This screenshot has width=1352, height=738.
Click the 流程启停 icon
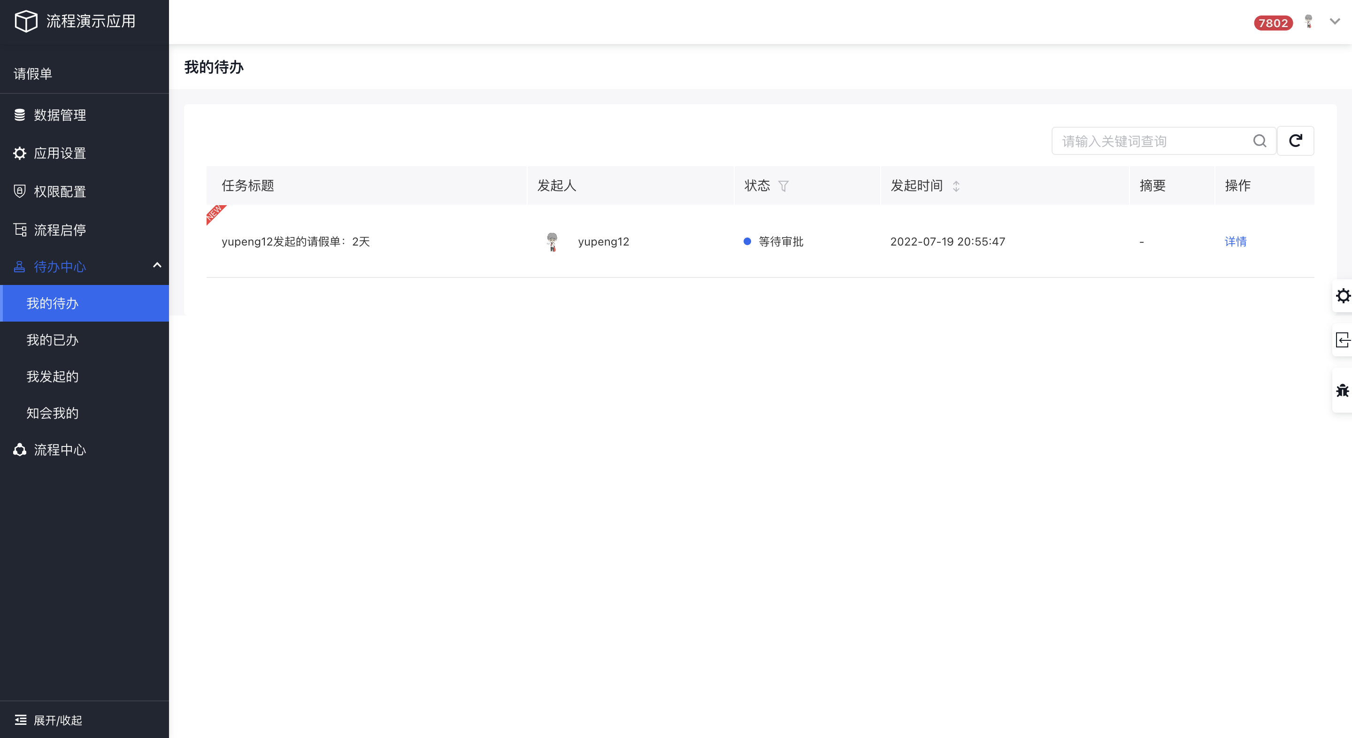tap(20, 230)
